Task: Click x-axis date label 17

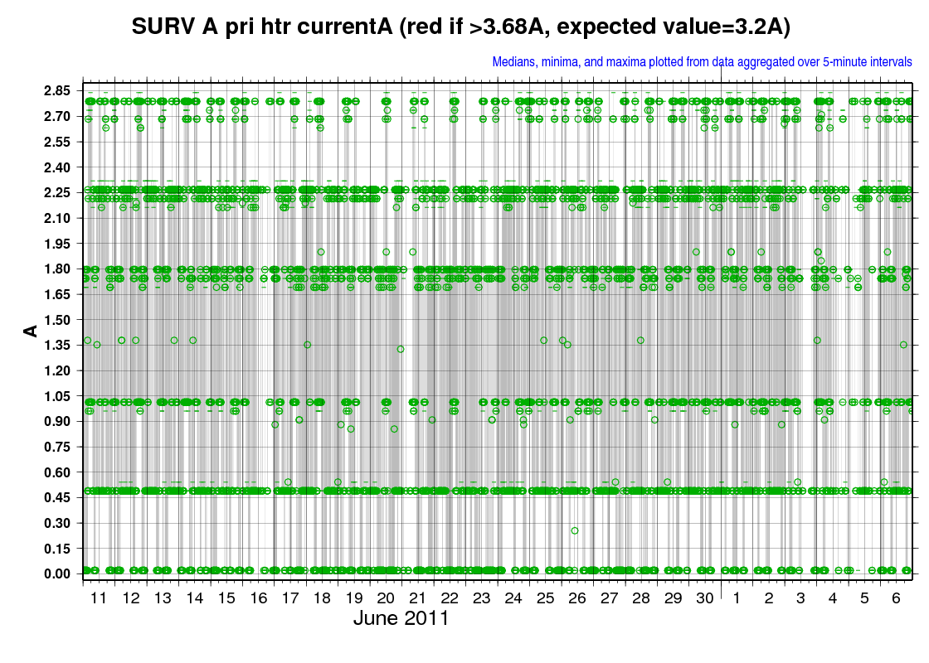Action: (290, 598)
